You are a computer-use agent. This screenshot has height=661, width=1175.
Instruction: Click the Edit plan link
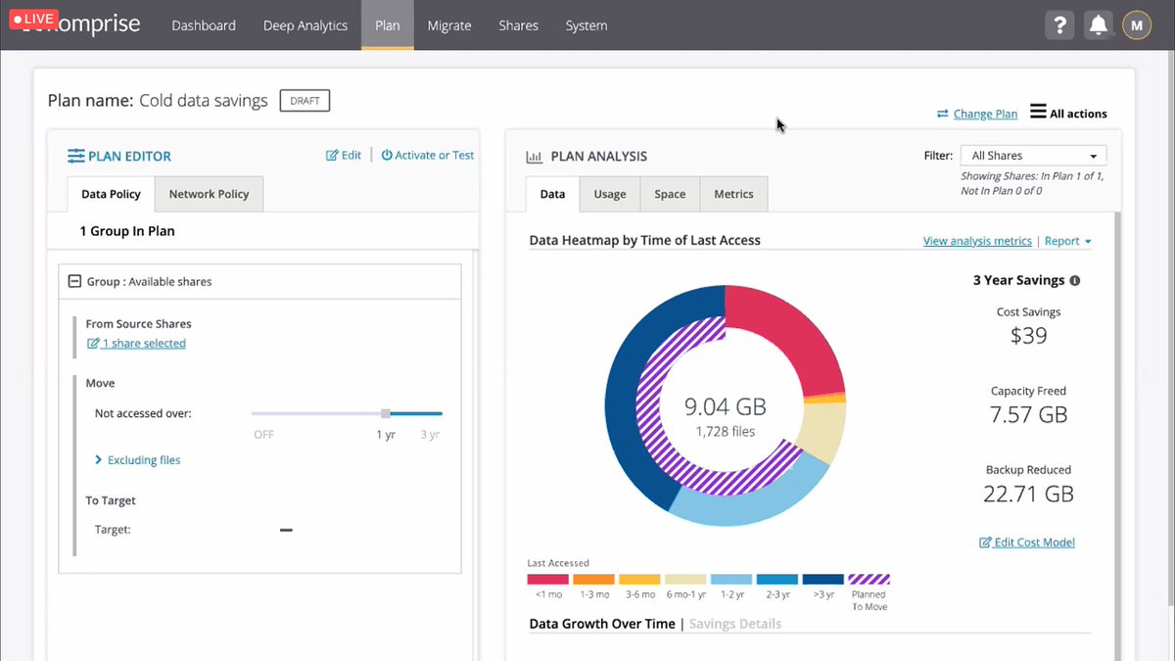coord(344,155)
